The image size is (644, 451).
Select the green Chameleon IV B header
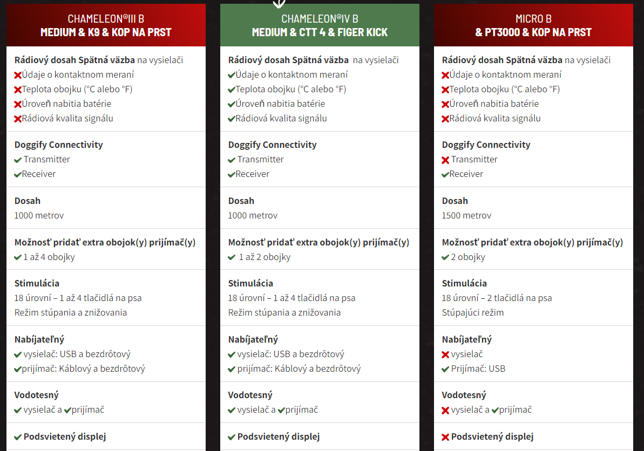click(x=320, y=25)
